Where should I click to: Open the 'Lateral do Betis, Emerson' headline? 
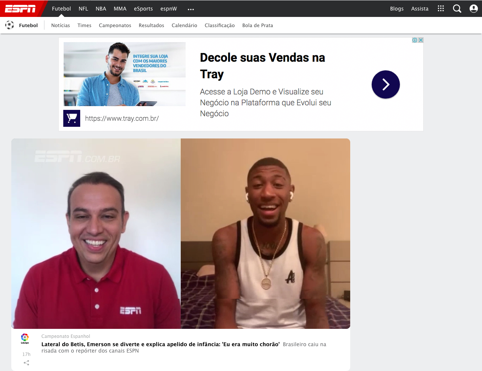160,344
